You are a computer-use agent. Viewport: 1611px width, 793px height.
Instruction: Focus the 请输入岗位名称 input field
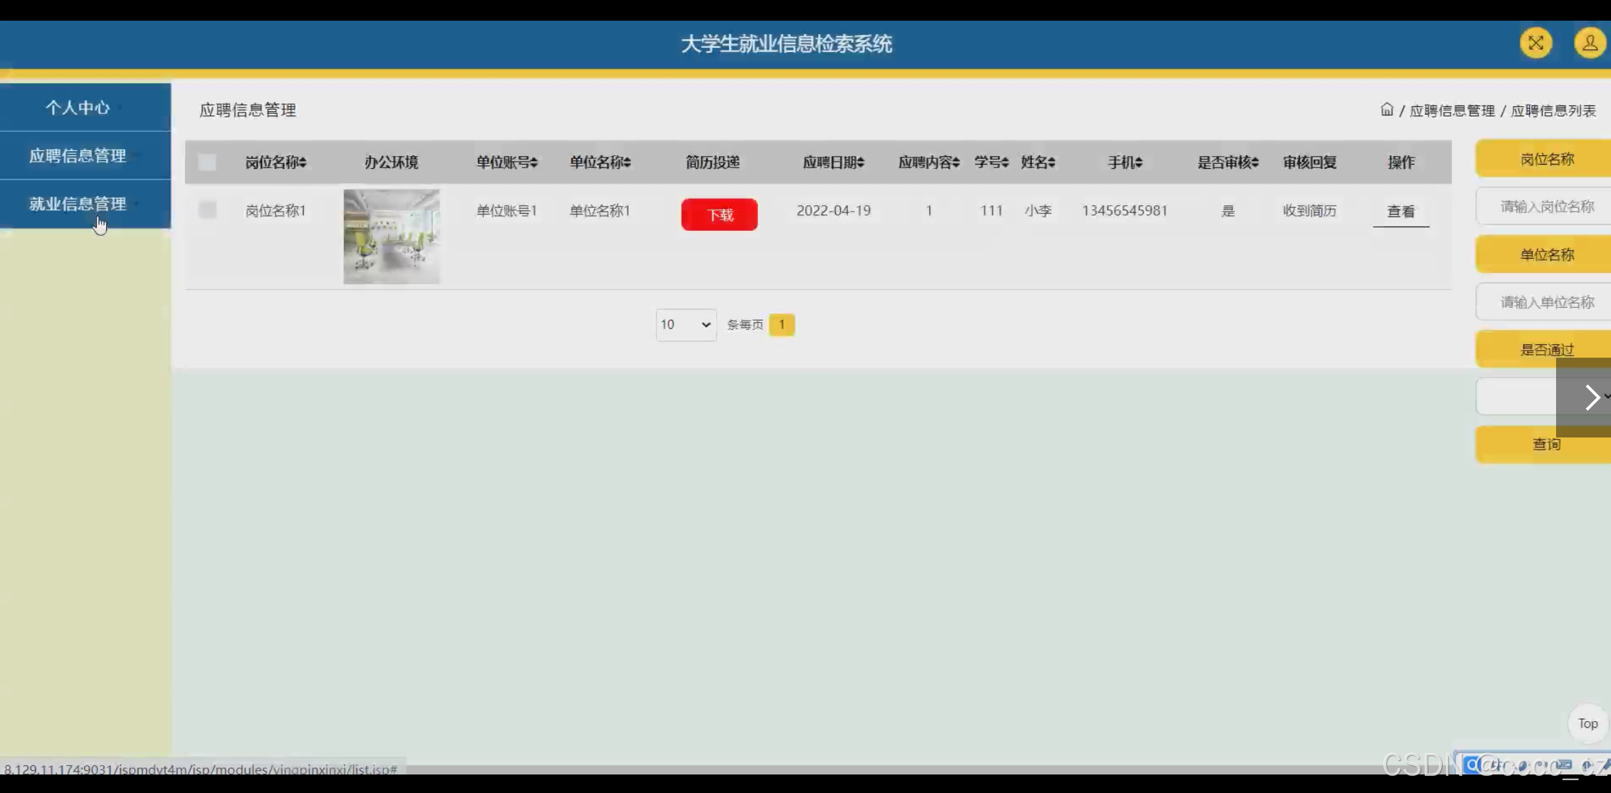pos(1546,207)
